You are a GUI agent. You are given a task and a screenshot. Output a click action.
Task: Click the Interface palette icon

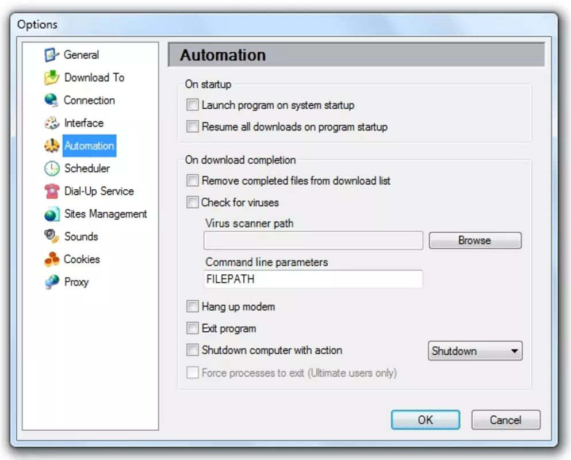pyautogui.click(x=52, y=123)
